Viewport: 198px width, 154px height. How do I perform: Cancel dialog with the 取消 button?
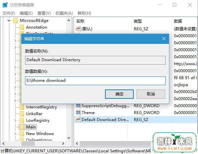click(x=151, y=94)
